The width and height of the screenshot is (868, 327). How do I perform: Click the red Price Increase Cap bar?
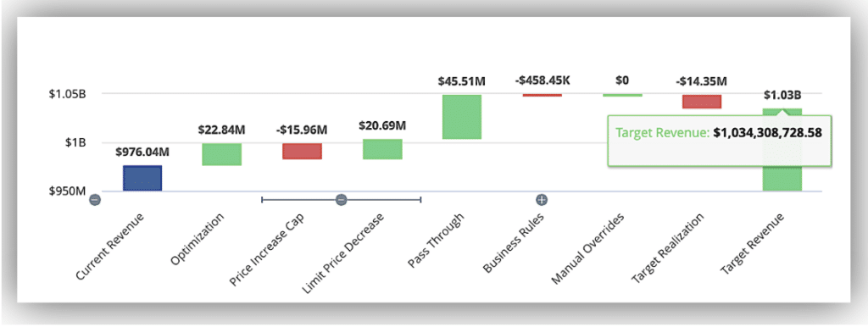click(303, 152)
